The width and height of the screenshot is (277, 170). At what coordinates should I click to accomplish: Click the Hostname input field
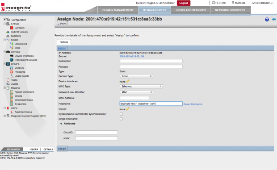point(151,104)
